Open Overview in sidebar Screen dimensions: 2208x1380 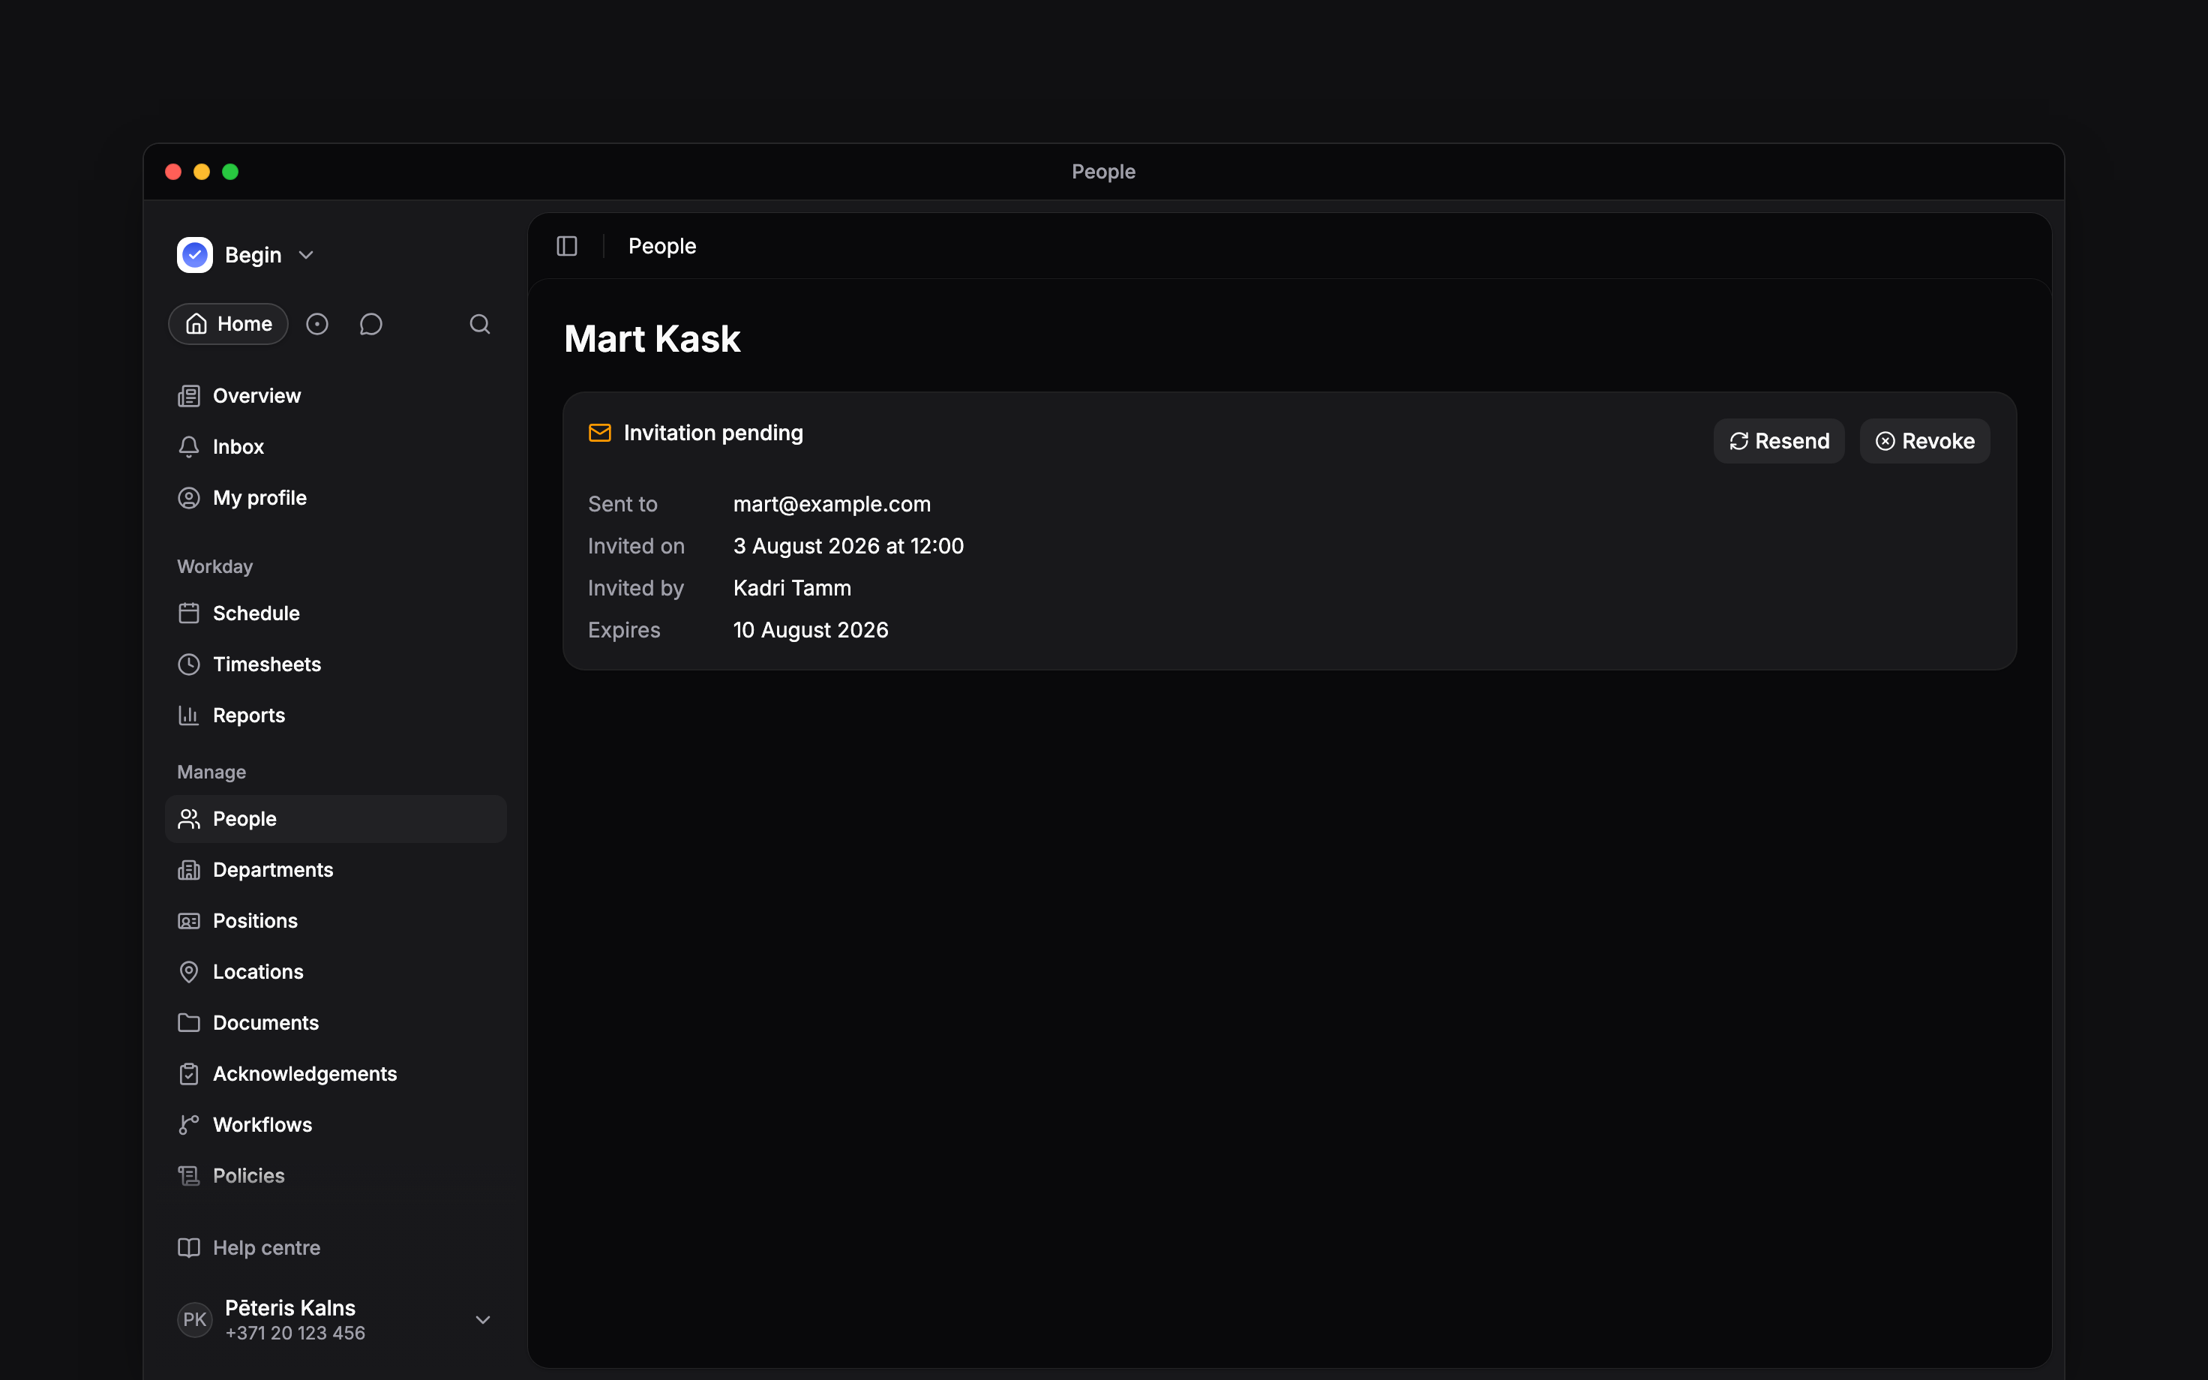[x=334, y=396]
